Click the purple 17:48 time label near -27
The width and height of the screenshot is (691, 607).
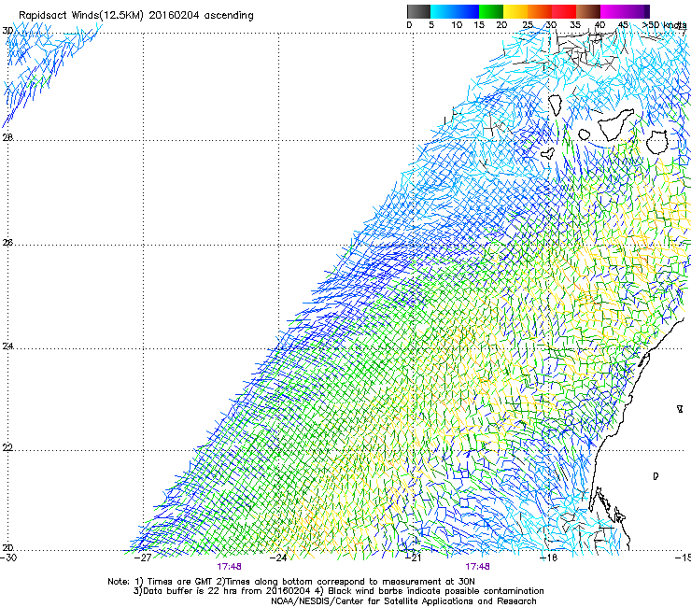(229, 567)
